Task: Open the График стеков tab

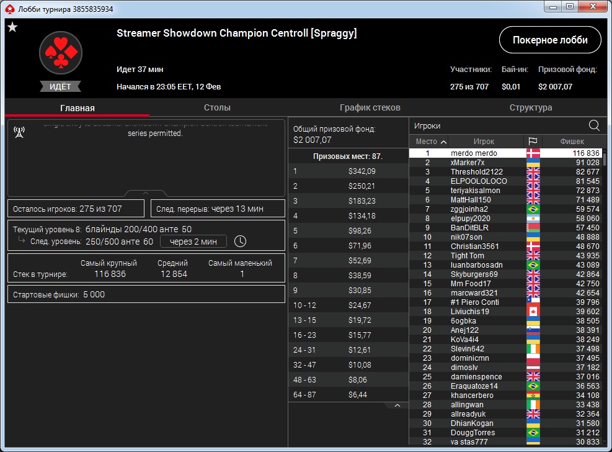Action: tap(370, 107)
